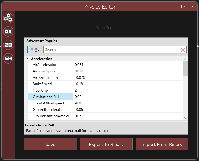This screenshot has width=199, height=161.
Task: Collapse the Acceleration category
Action: (x=28, y=59)
